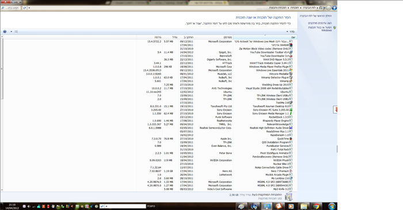Open the Windows Start menu orb
Image resolution: width=403 pixels, height=210 pixels.
(x=332, y=206)
